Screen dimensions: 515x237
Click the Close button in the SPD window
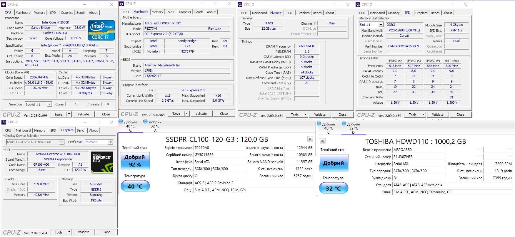[460, 115]
